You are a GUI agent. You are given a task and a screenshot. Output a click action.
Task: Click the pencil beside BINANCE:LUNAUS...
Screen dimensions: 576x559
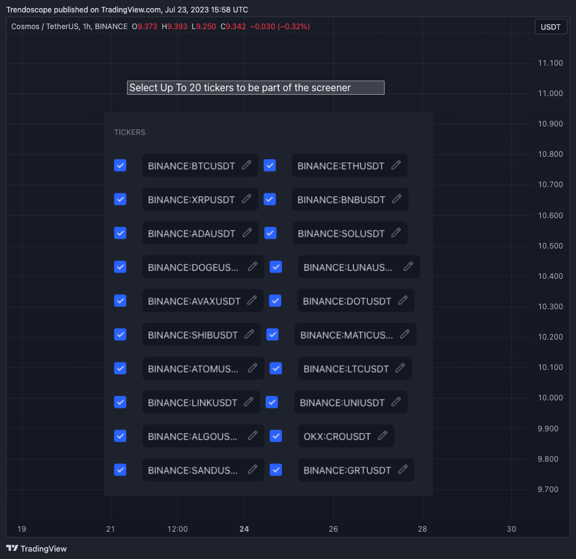point(408,266)
